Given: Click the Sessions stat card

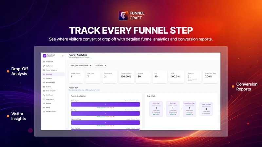Looking at the screenshot, I should [194, 77].
